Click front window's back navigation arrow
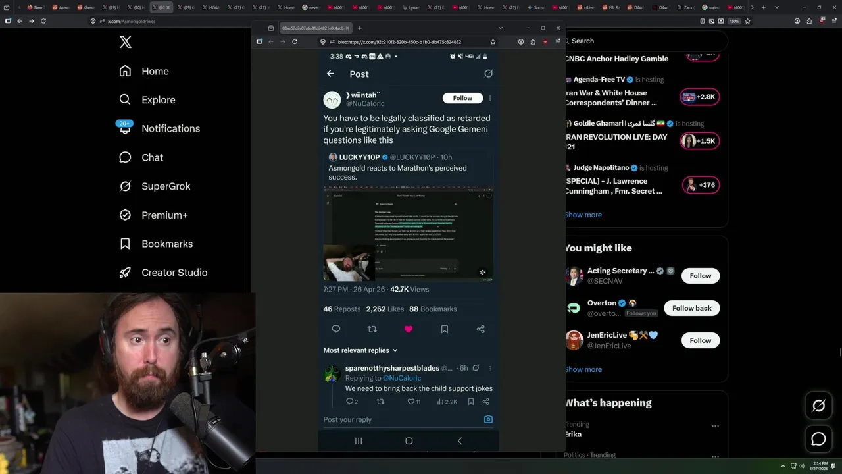The width and height of the screenshot is (842, 474). tap(270, 41)
